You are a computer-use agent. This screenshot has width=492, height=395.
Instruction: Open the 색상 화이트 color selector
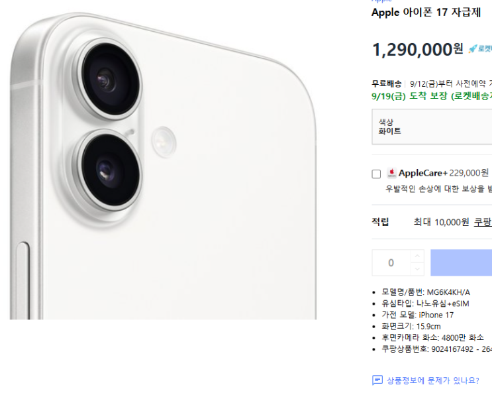tap(432, 127)
